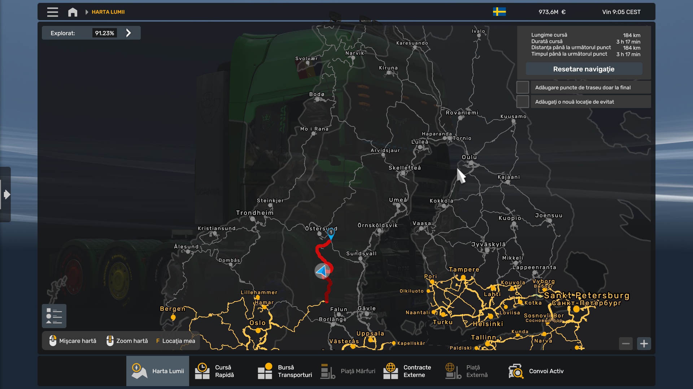Toggle add new location to avoid

pyautogui.click(x=523, y=102)
